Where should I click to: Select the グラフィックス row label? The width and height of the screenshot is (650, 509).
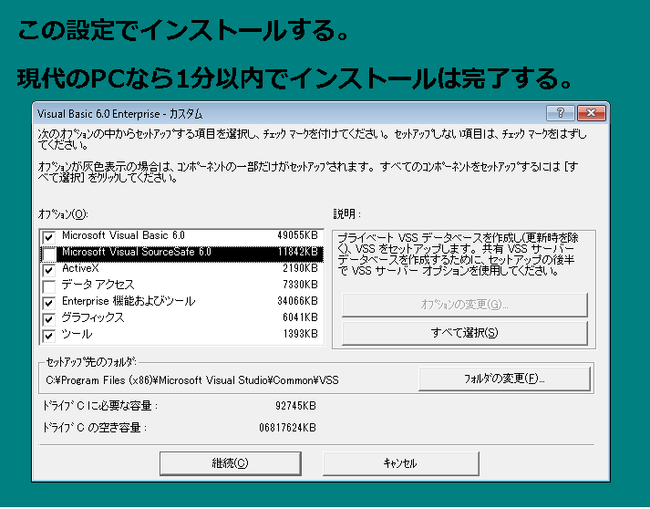click(93, 317)
